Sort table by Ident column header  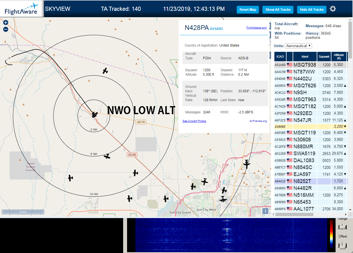(305, 57)
